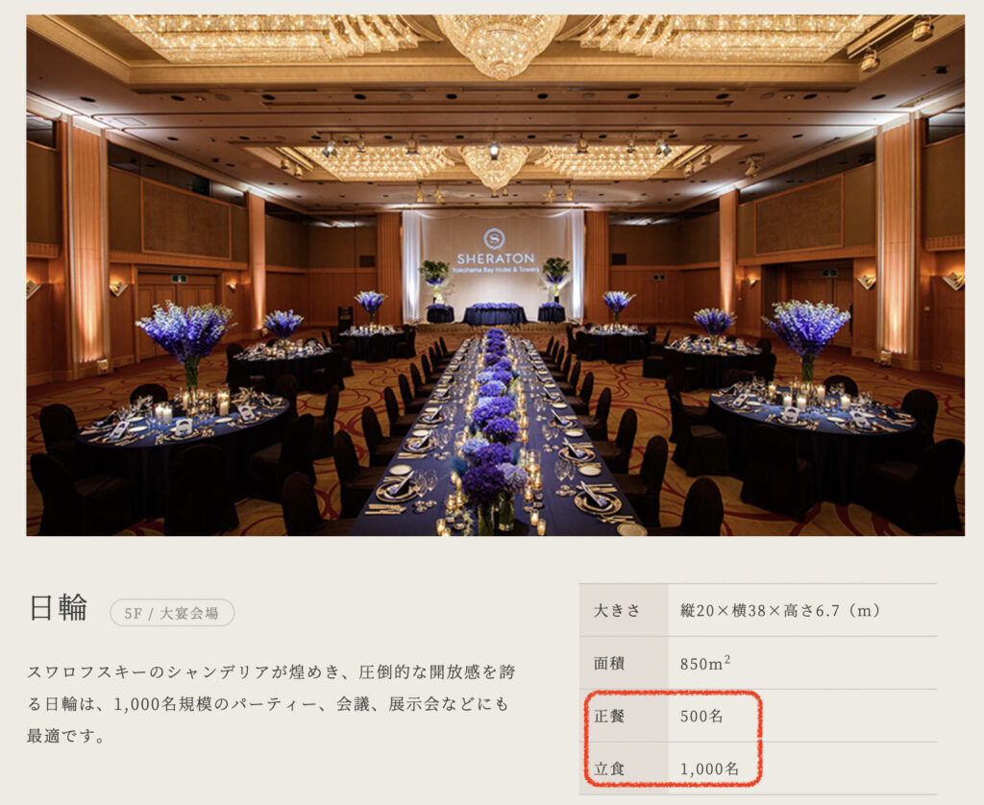Viewport: 984px width, 805px height.
Task: Click the 日輪 room title heading
Action: tap(59, 608)
